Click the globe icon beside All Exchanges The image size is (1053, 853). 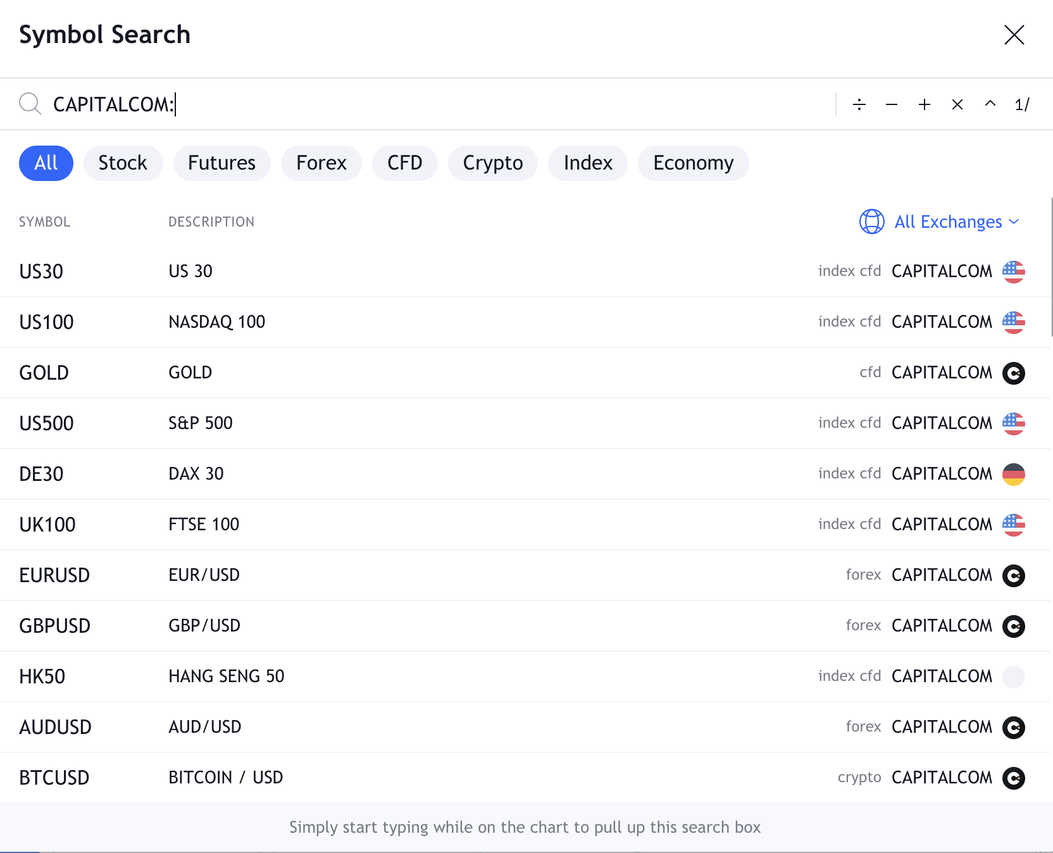(871, 222)
